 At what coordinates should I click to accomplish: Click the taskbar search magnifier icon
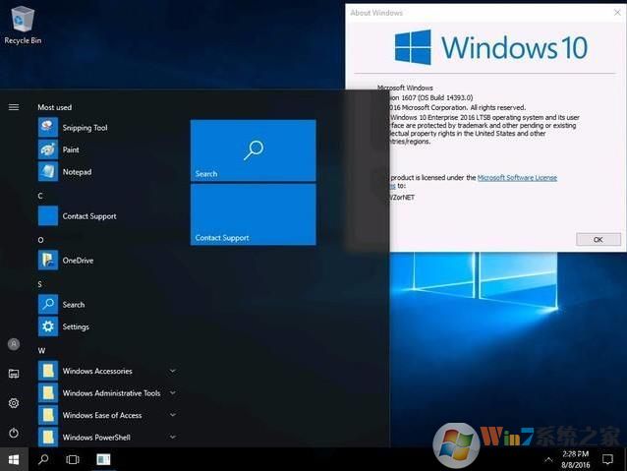(x=43, y=459)
